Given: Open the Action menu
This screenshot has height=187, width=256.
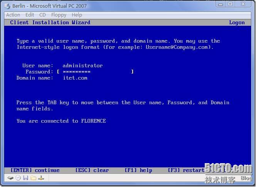Looking at the screenshot, I should [x=13, y=15].
